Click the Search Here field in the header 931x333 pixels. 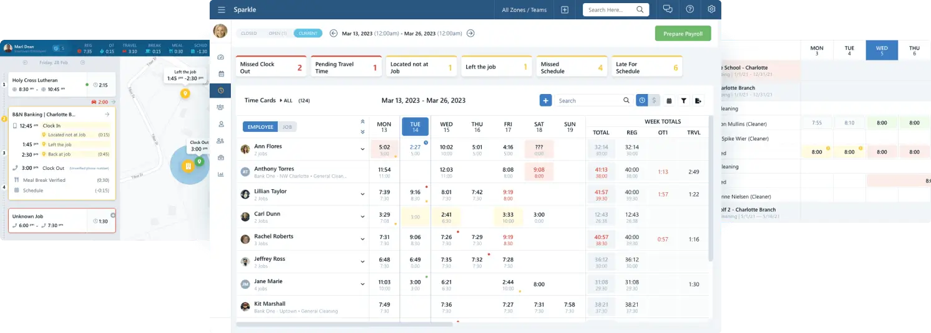(610, 10)
